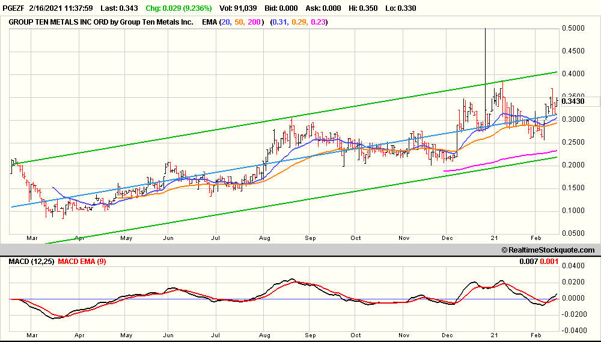Click the magenta 200 EMA period label
601x342 pixels.
[x=254, y=22]
